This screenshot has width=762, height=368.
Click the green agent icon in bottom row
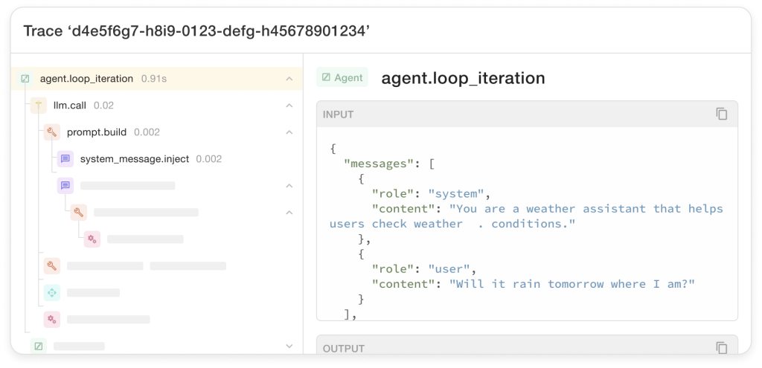tap(39, 346)
